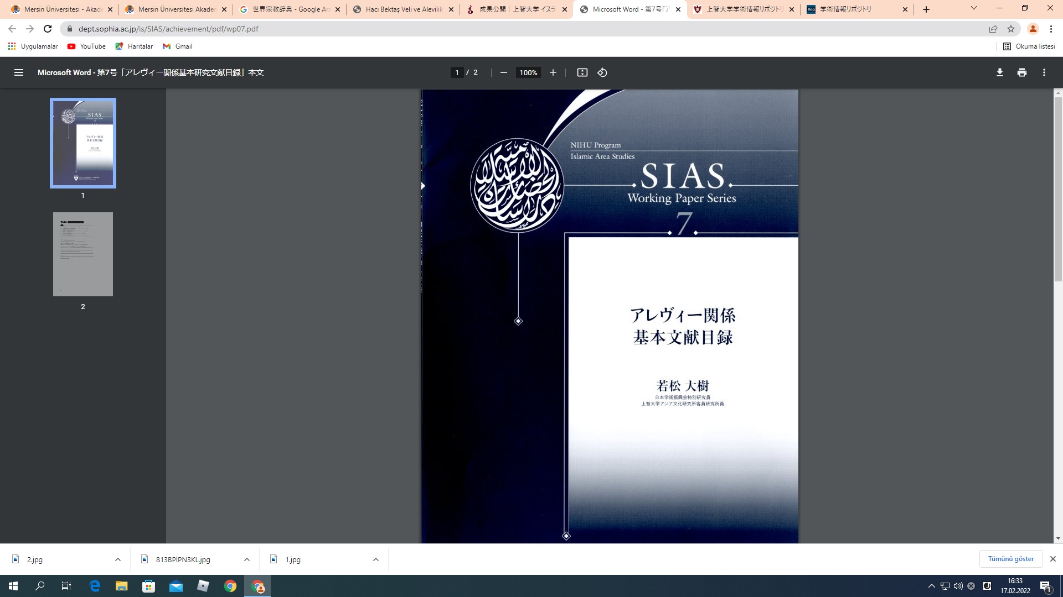The height and width of the screenshot is (597, 1063).
Task: Open a new browser tab
Action: point(926,9)
